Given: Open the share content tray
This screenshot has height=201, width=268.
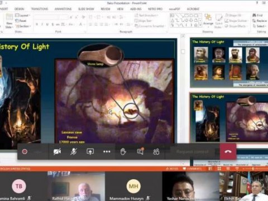Looking at the screenshot, I should coord(90,152).
